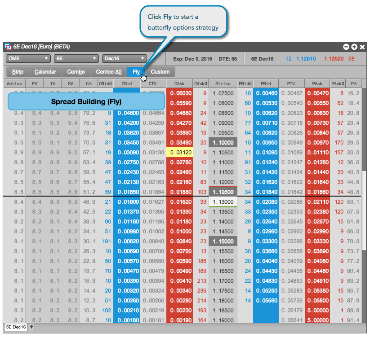Click the vertical scrollbar thumb
This screenshot has width=370, height=337.
[x=364, y=210]
